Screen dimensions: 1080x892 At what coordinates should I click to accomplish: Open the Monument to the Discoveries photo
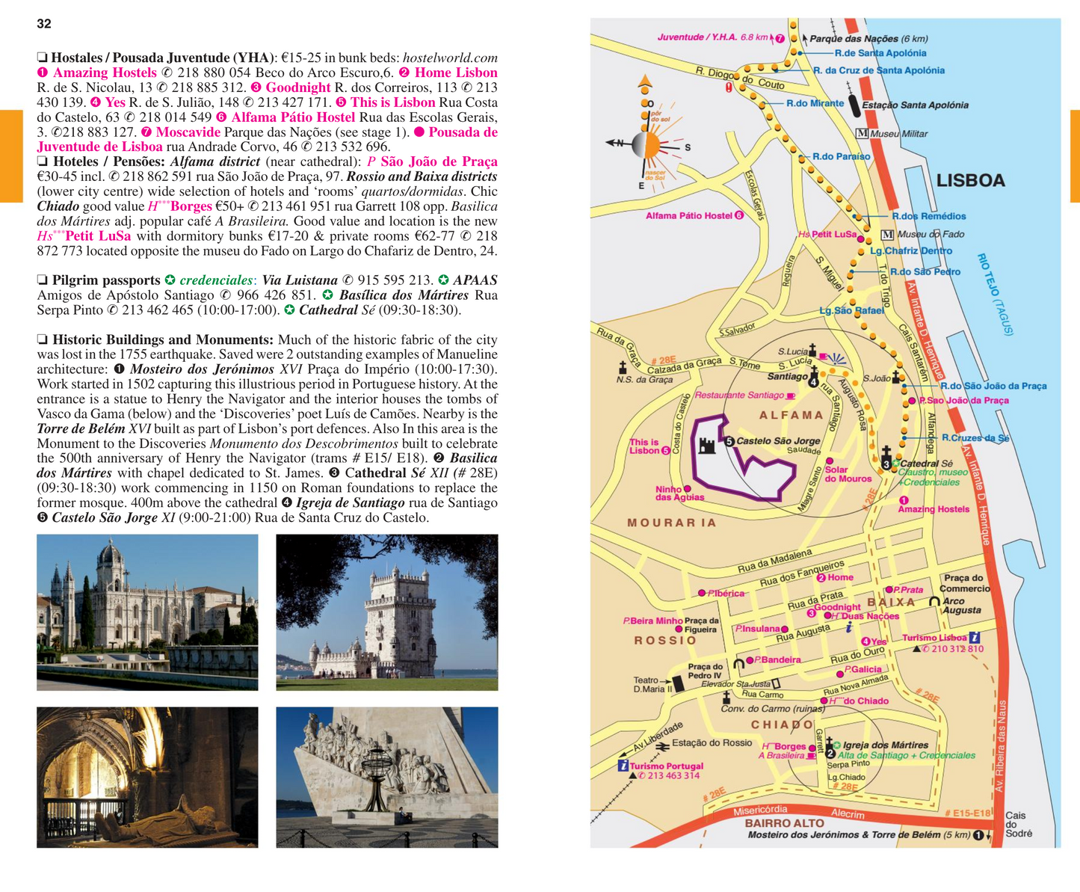pos(386,777)
